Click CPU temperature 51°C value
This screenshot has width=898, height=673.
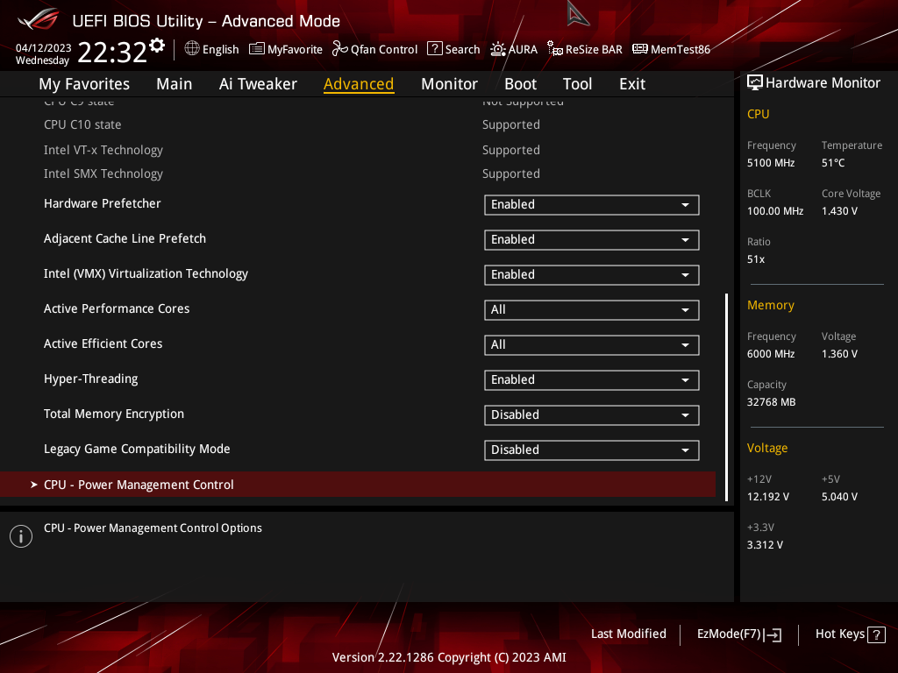833,163
